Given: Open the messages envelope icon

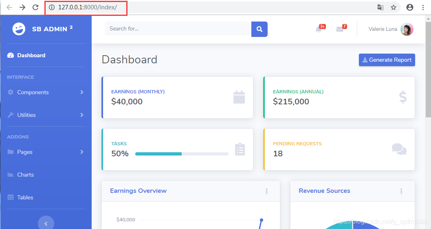Looking at the screenshot, I should click(x=340, y=29).
